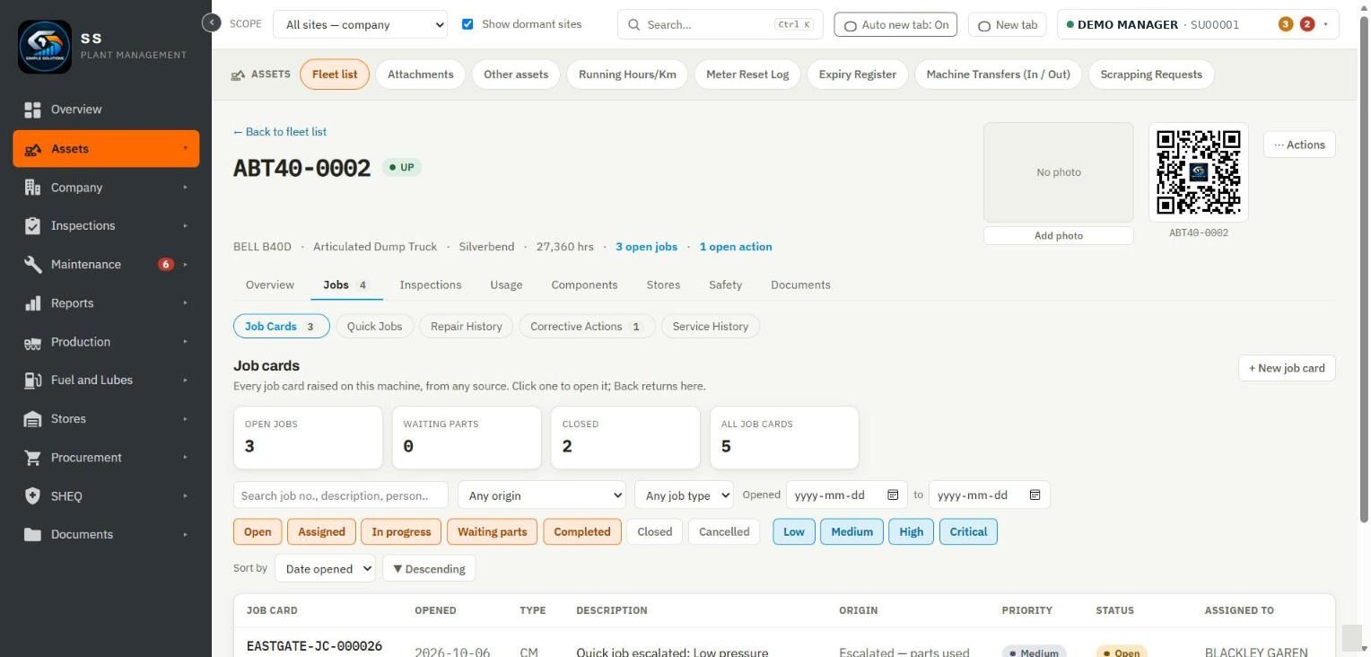Open the Any origin dropdown
This screenshot has height=657, width=1371.
click(x=542, y=495)
